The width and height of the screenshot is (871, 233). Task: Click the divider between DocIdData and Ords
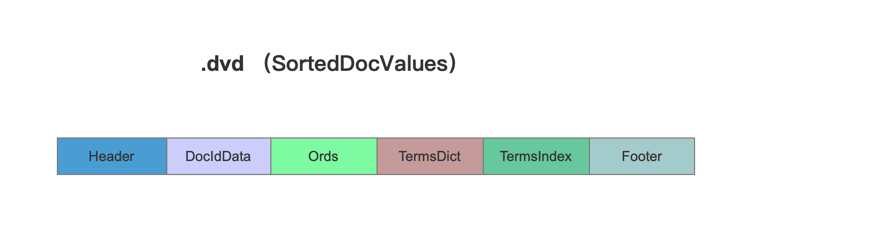click(x=271, y=156)
